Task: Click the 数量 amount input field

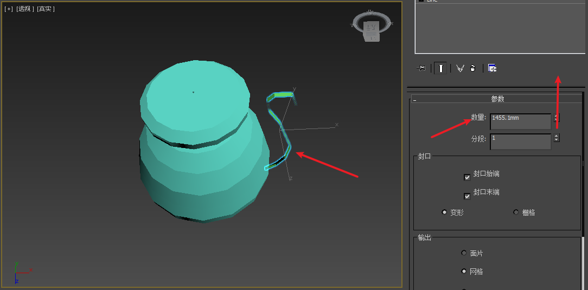Action: tap(521, 121)
